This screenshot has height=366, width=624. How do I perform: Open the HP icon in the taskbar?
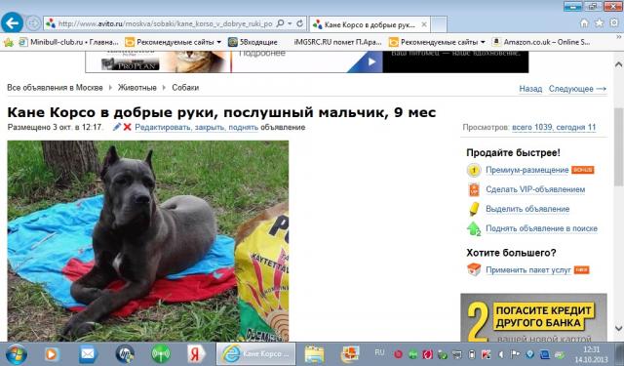(125, 353)
